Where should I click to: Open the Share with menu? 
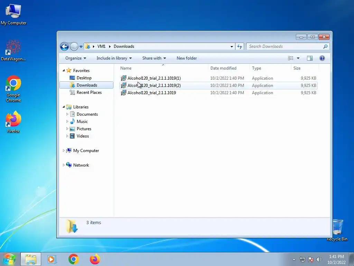[154, 58]
